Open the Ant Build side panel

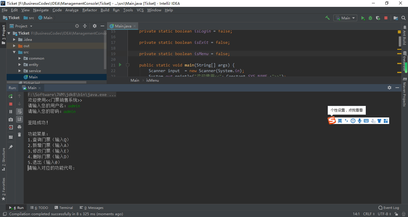[x=405, y=35]
